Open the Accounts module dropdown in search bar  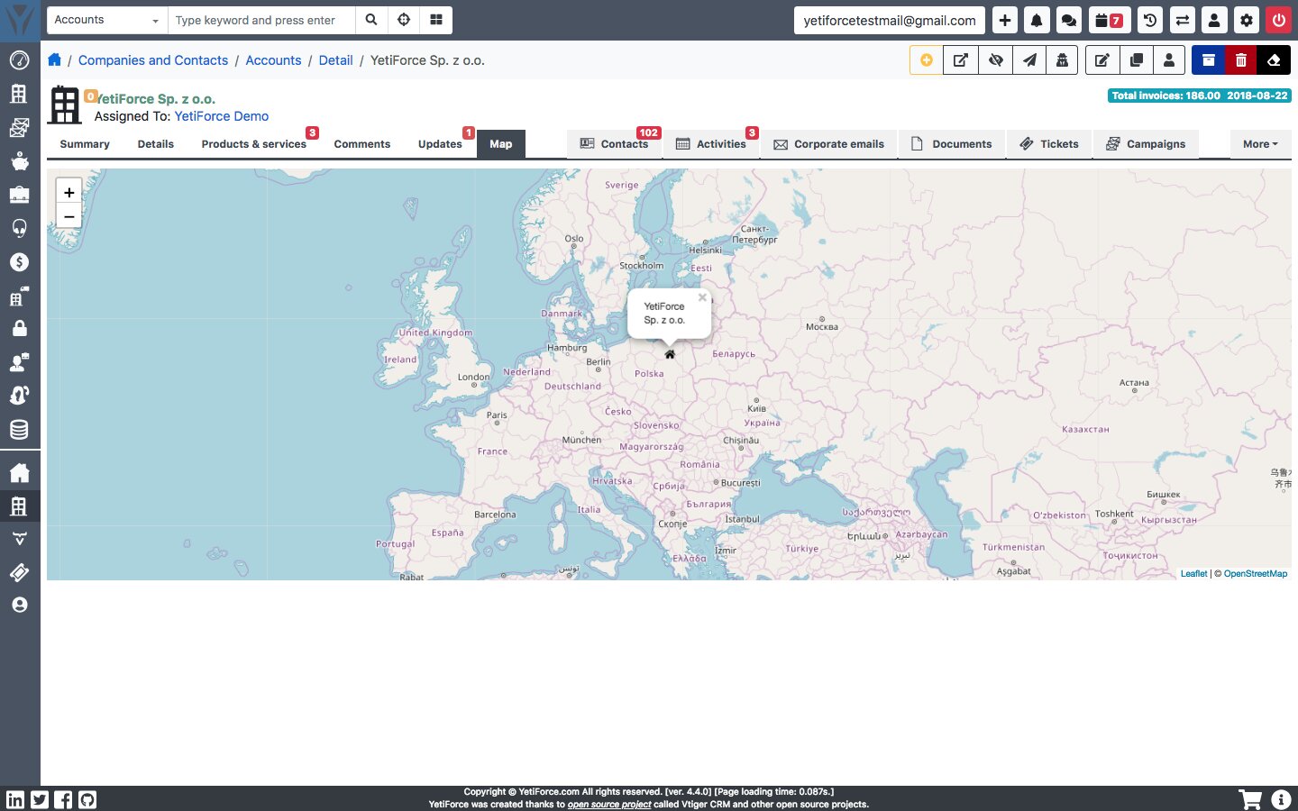(x=106, y=20)
